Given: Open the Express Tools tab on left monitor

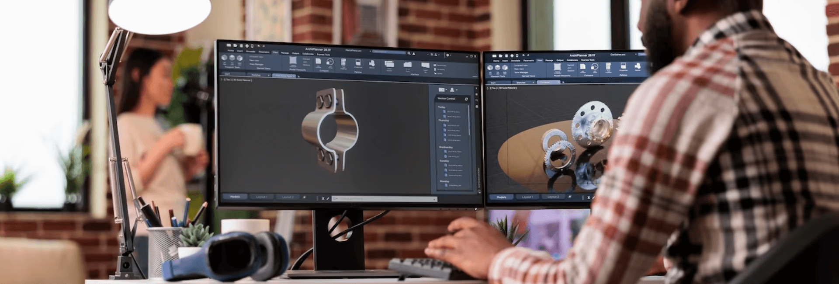Looking at the screenshot, I should (x=323, y=54).
